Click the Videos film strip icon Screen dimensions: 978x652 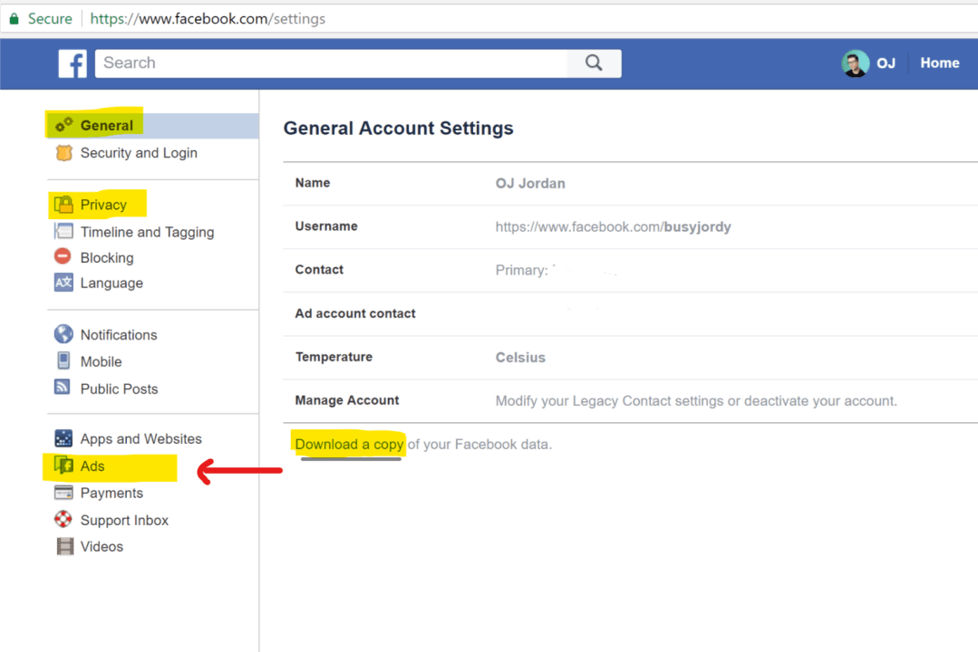(x=64, y=546)
